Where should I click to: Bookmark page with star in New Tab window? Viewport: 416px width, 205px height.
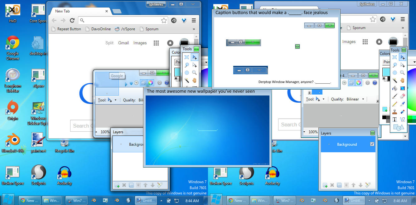[164, 20]
